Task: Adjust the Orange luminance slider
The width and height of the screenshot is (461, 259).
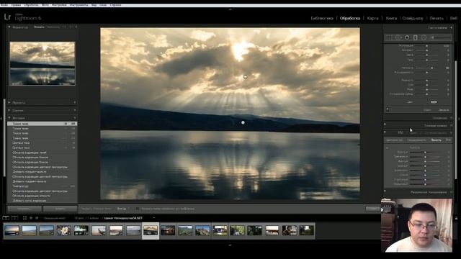Action: click(425, 157)
